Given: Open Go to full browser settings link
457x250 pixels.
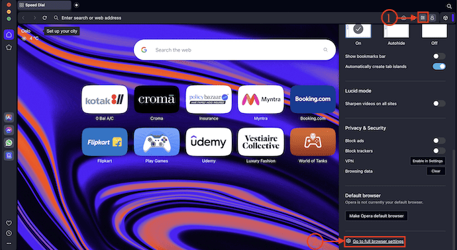Looking at the screenshot, I should coord(378,241).
